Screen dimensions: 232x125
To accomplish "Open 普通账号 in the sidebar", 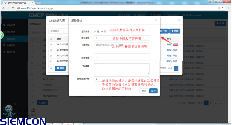I will (x=11, y=45).
